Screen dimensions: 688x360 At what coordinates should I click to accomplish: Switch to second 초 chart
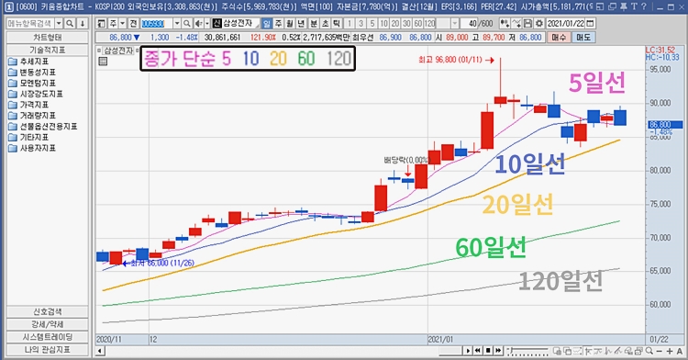(x=325, y=23)
